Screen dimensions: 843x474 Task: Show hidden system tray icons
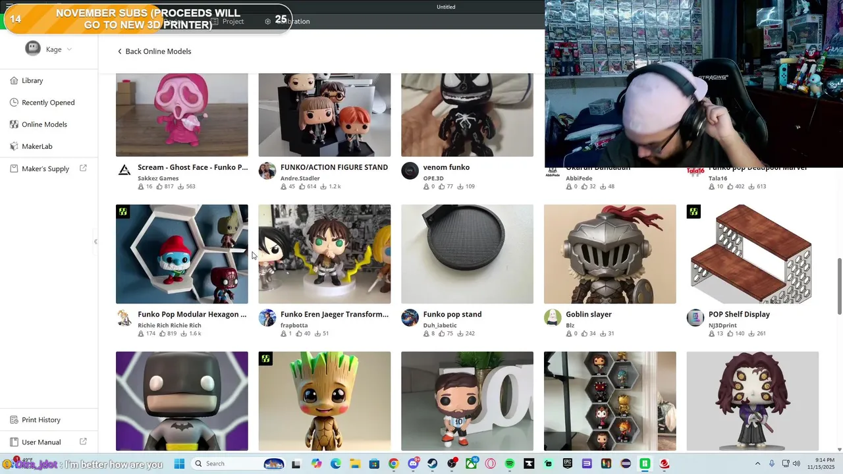click(757, 463)
